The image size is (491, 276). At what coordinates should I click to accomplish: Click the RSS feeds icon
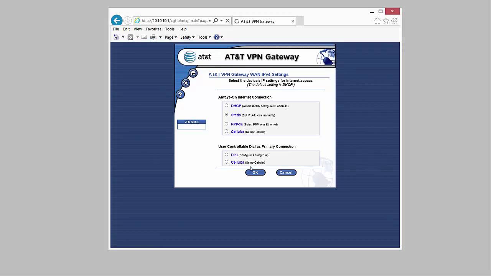(130, 37)
